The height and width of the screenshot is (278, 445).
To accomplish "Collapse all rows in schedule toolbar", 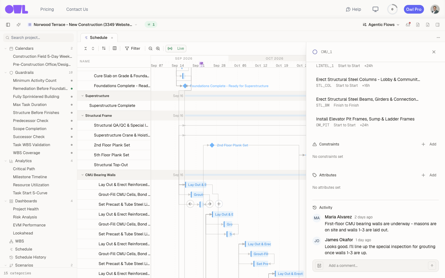I will (86, 48).
